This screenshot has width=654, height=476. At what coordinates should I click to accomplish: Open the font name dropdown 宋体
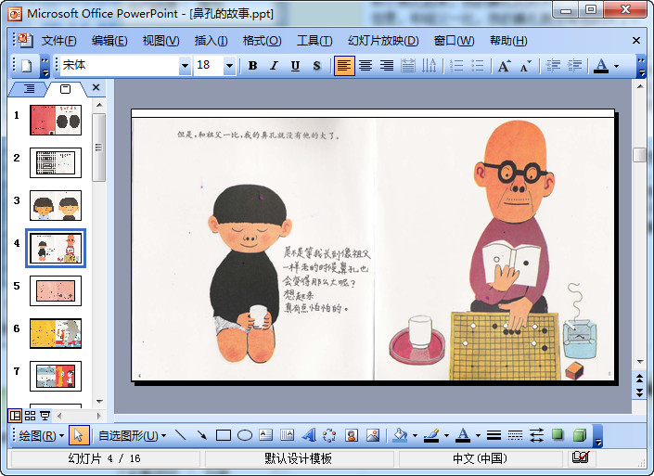coord(185,66)
